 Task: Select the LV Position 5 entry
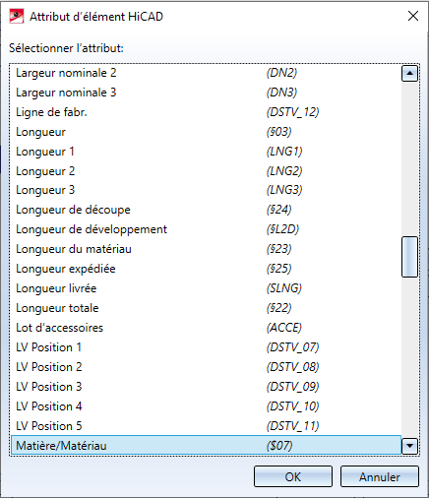click(206, 426)
